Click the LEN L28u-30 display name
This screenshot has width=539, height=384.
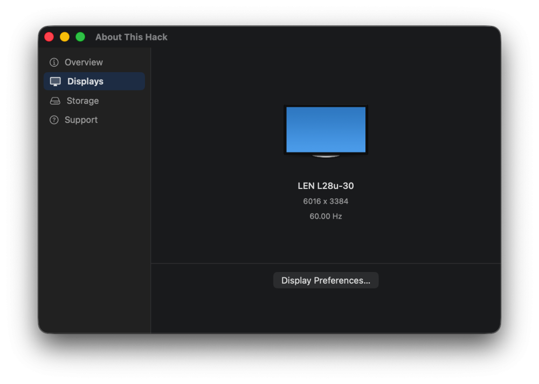pyautogui.click(x=326, y=186)
